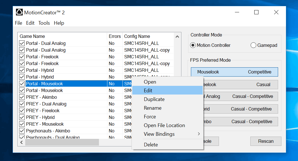Uncheck Portal - Hybrid SMC145RH_ALL checkbox

pyautogui.click(x=22, y=70)
